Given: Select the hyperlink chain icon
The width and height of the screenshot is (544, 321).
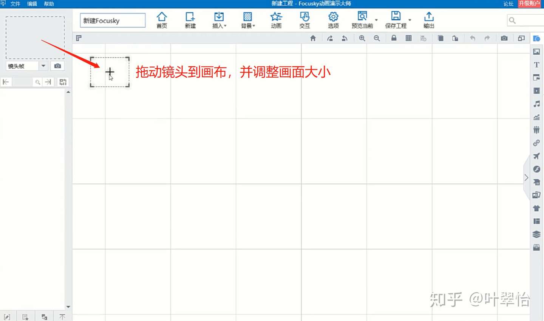Looking at the screenshot, I should (x=536, y=143).
